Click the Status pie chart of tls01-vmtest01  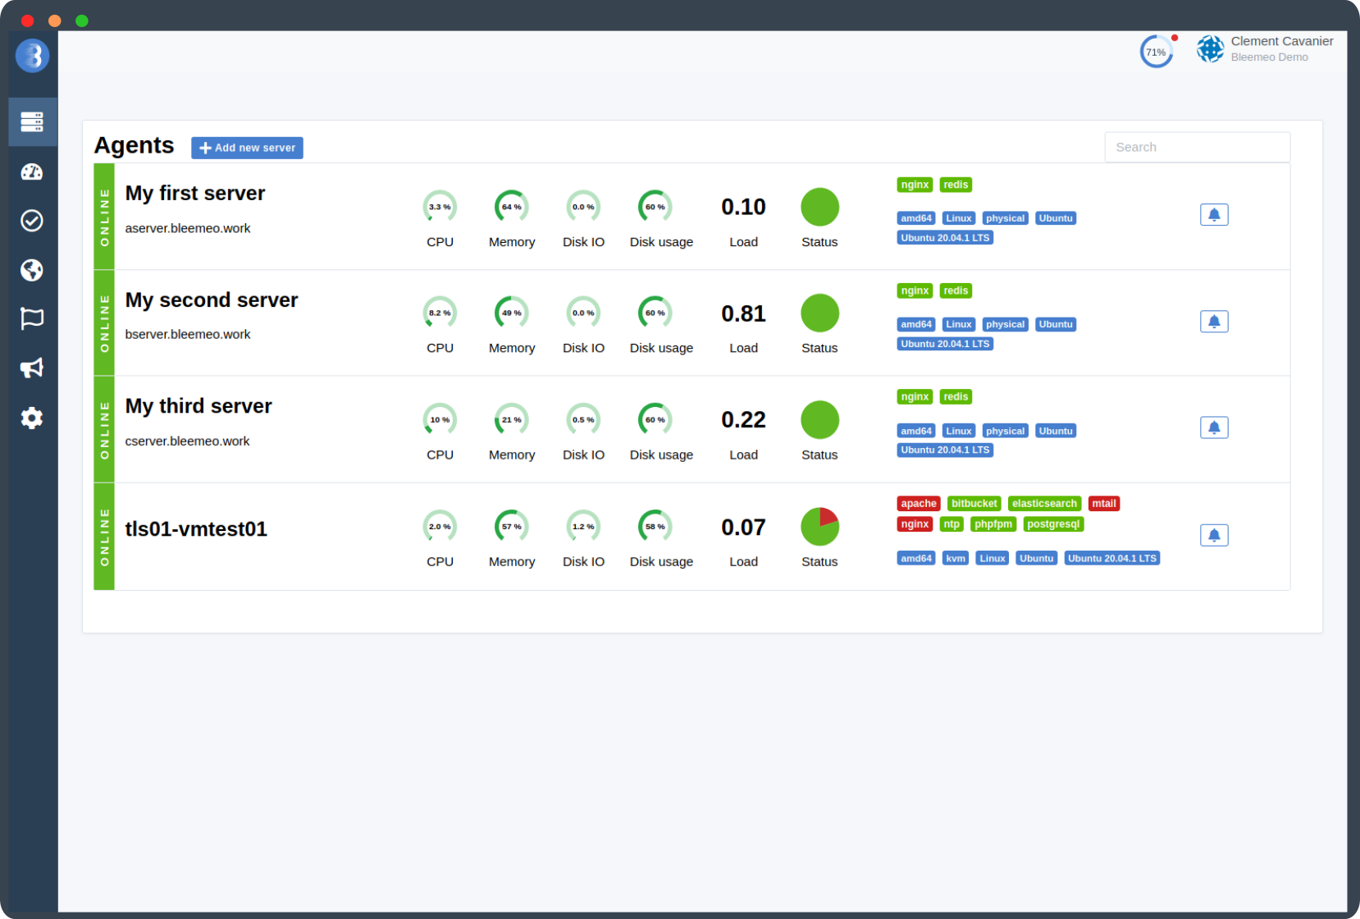coord(819,527)
